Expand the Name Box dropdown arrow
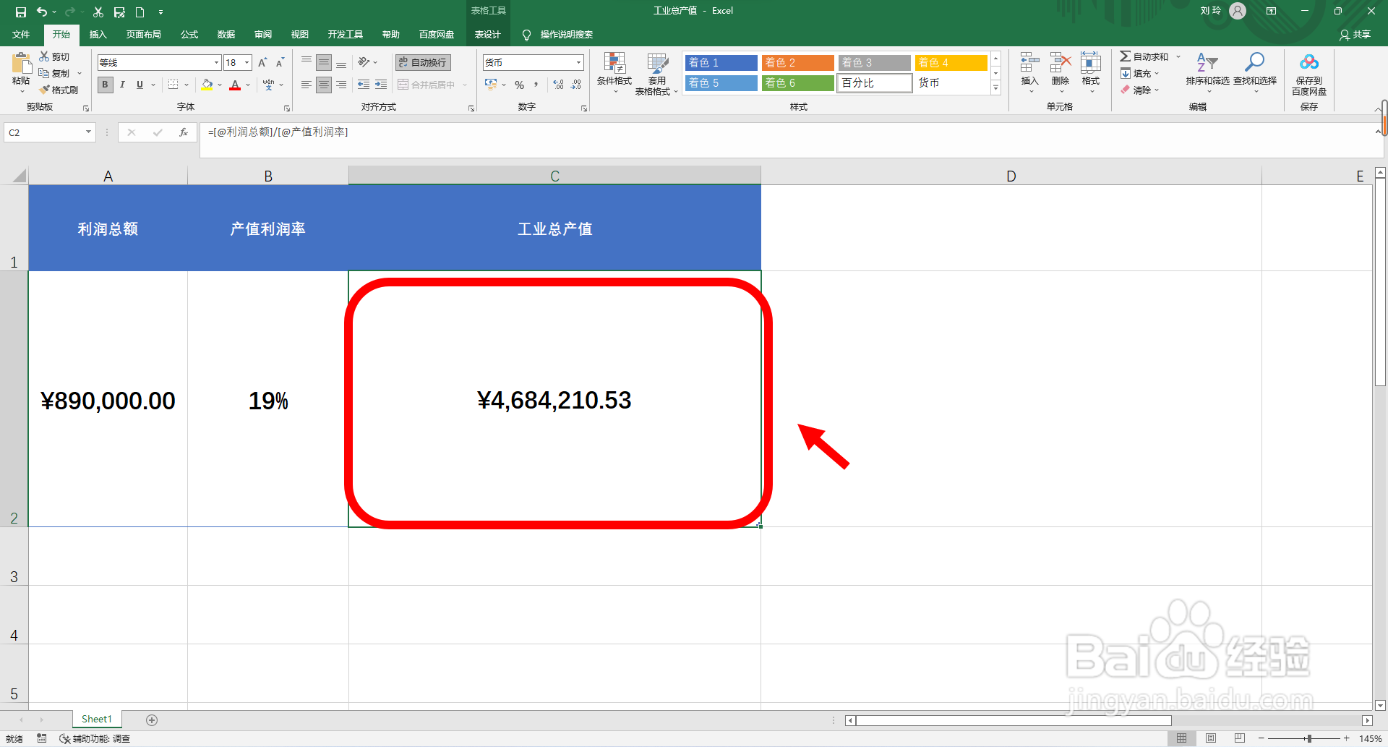 88,132
